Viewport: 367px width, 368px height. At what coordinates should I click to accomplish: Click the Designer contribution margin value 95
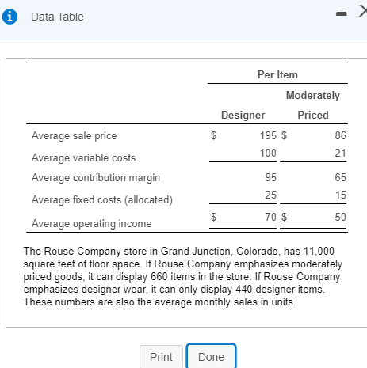(271, 177)
